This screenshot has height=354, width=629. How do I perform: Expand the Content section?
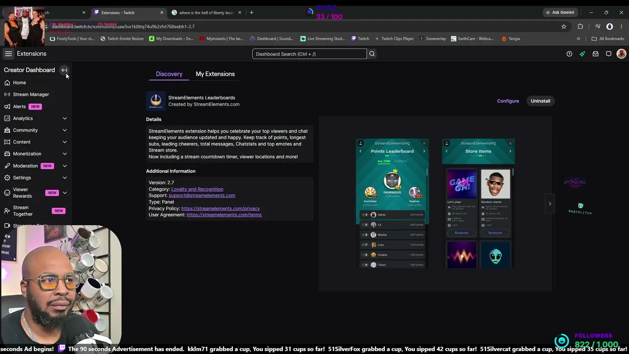point(64,142)
